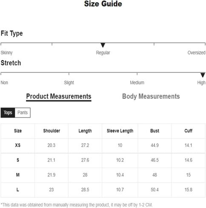This screenshot has height=208, width=206.
Task: Click the Cuff column header
Action: pyautogui.click(x=188, y=131)
